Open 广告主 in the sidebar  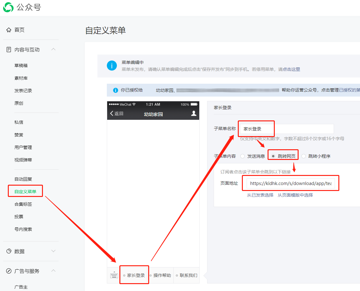[x=21, y=287]
